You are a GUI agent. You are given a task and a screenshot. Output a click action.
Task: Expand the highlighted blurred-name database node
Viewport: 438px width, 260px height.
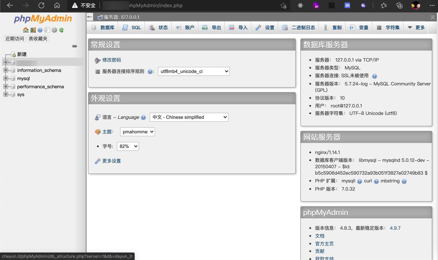tap(6, 62)
